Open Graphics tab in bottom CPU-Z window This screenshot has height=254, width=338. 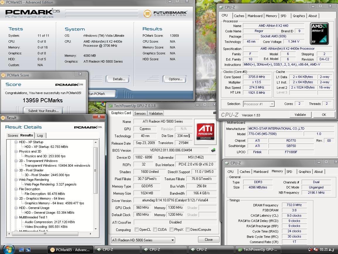coord(305,172)
